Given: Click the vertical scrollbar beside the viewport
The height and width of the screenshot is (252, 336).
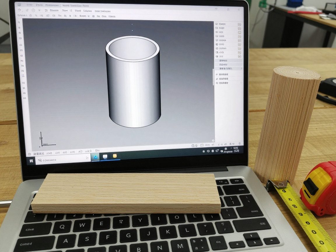Looking at the screenshot, I should click(x=213, y=77).
